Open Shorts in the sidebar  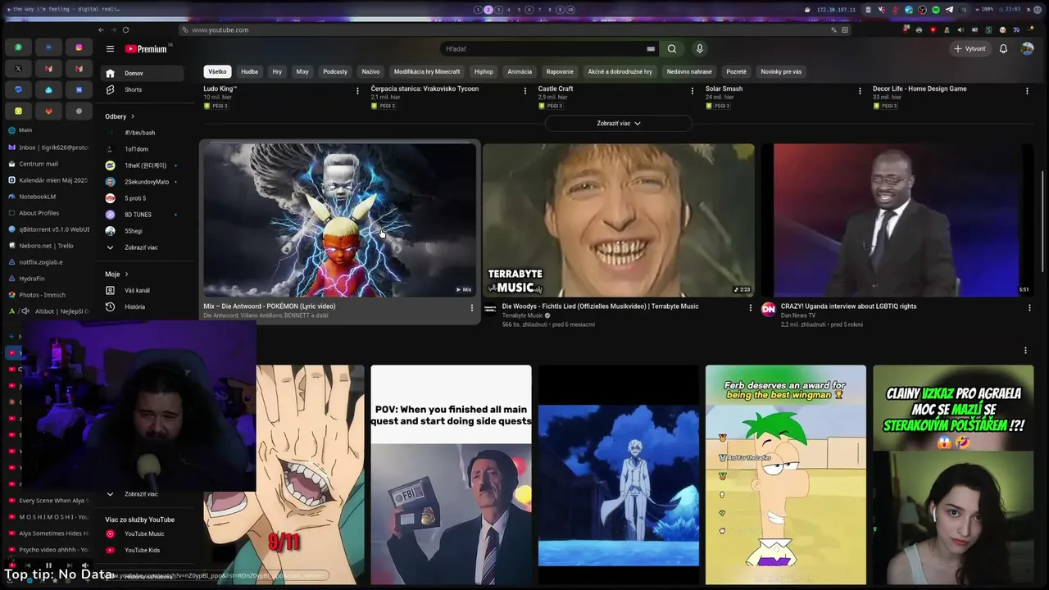pos(141,89)
